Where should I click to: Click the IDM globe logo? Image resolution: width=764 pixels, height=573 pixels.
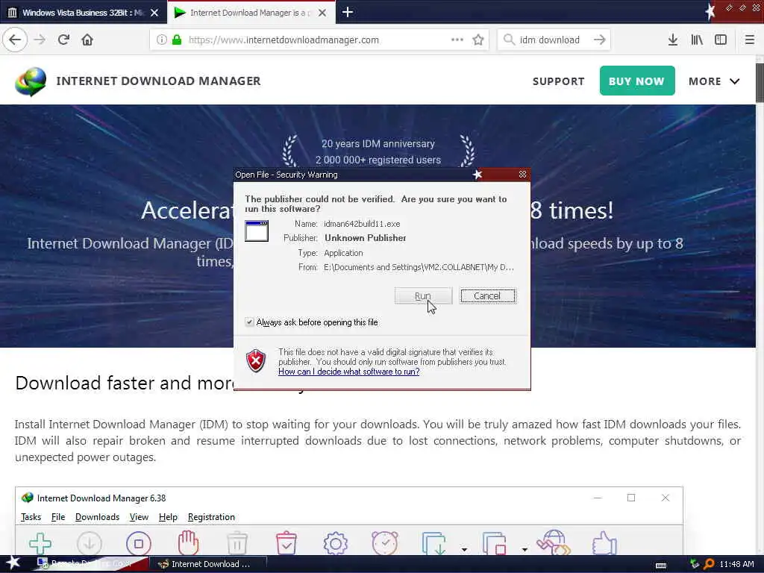click(x=31, y=81)
